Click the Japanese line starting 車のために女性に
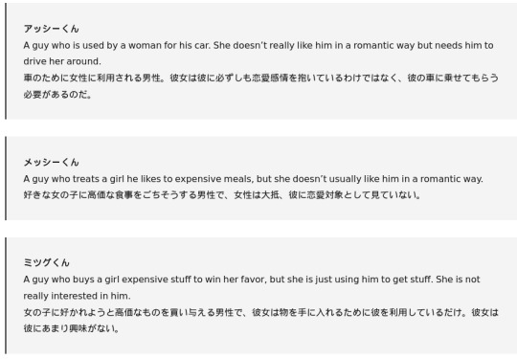This screenshot has height=359, width=517. coord(260,79)
